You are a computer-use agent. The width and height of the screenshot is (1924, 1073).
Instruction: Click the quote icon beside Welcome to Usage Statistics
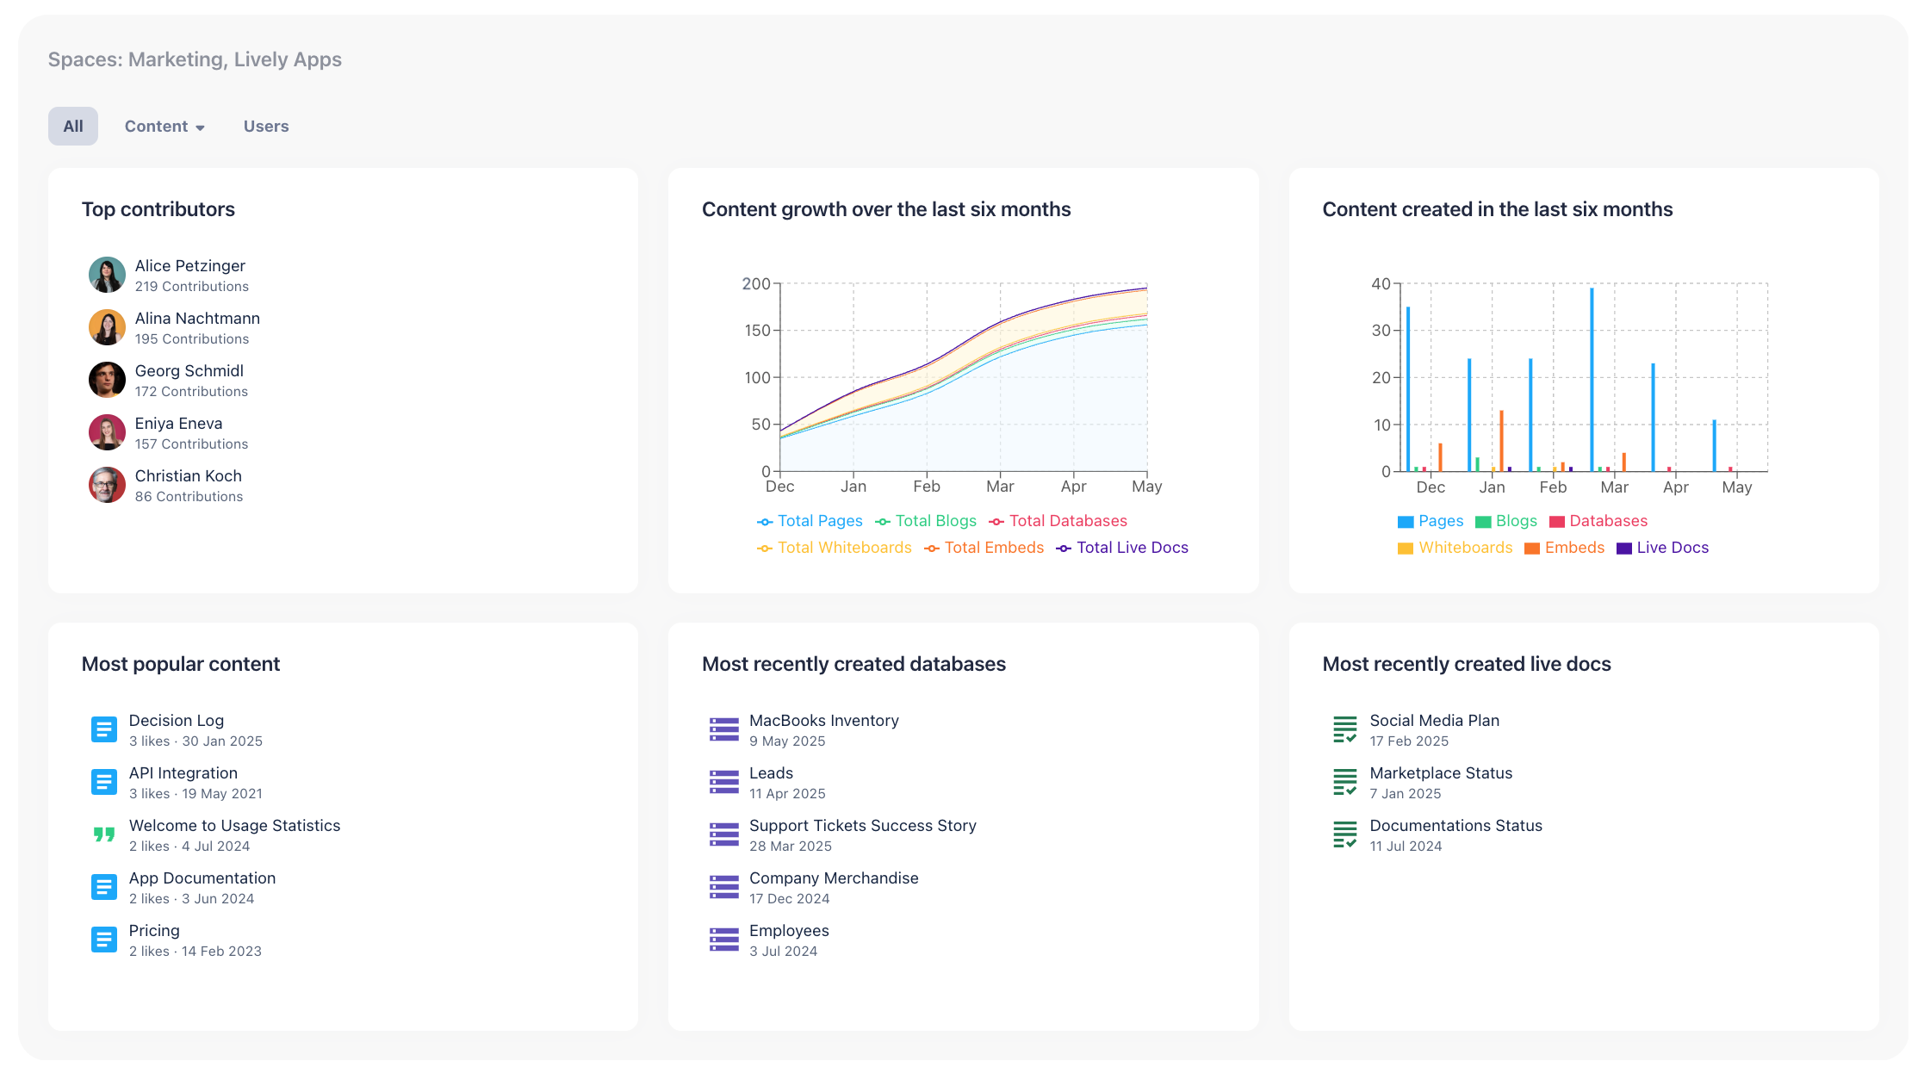[104, 834]
